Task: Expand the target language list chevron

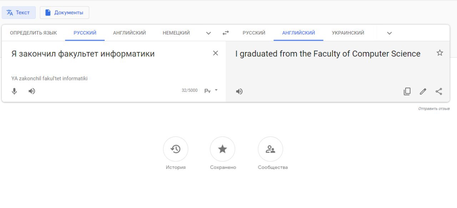Action: (x=390, y=33)
